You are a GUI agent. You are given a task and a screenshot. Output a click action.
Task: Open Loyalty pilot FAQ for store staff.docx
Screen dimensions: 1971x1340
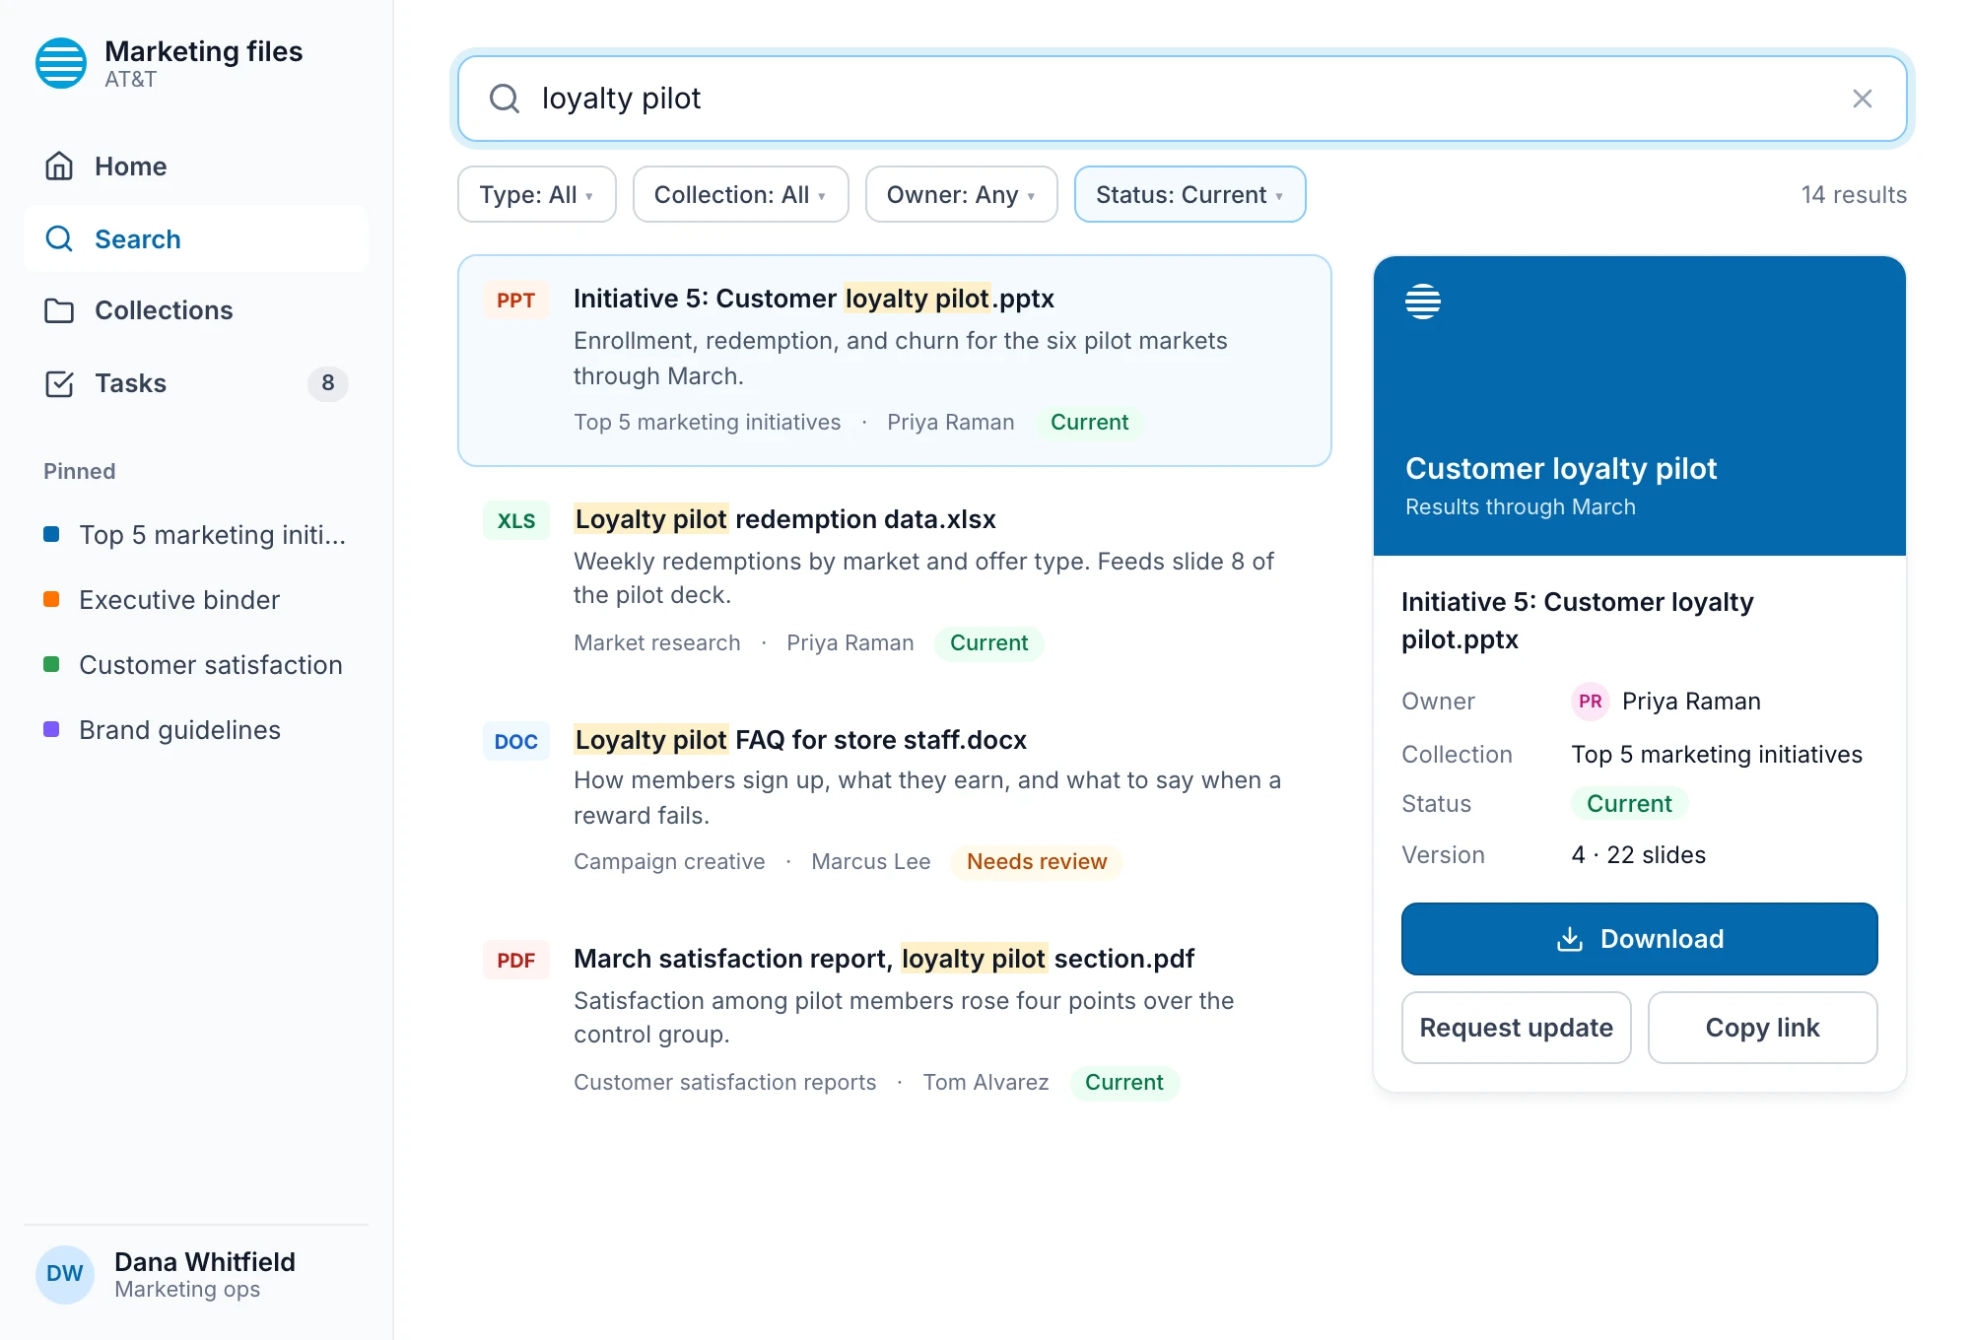click(x=894, y=800)
